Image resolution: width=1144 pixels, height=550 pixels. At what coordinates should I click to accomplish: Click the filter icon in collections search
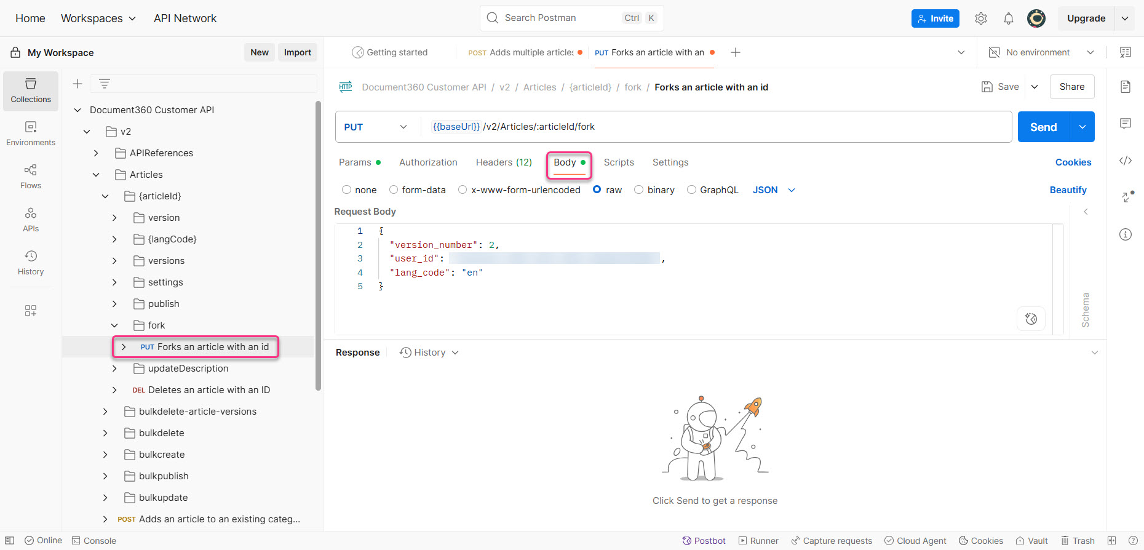click(105, 84)
